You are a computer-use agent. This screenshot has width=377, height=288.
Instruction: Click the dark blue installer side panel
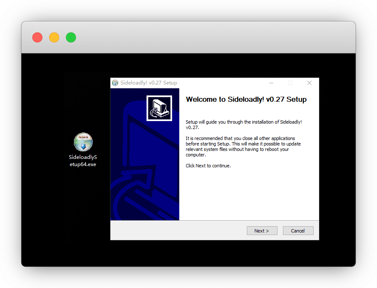[x=145, y=177]
